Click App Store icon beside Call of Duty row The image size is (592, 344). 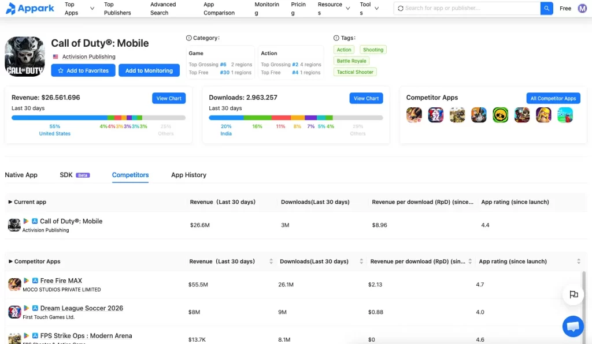35,221
